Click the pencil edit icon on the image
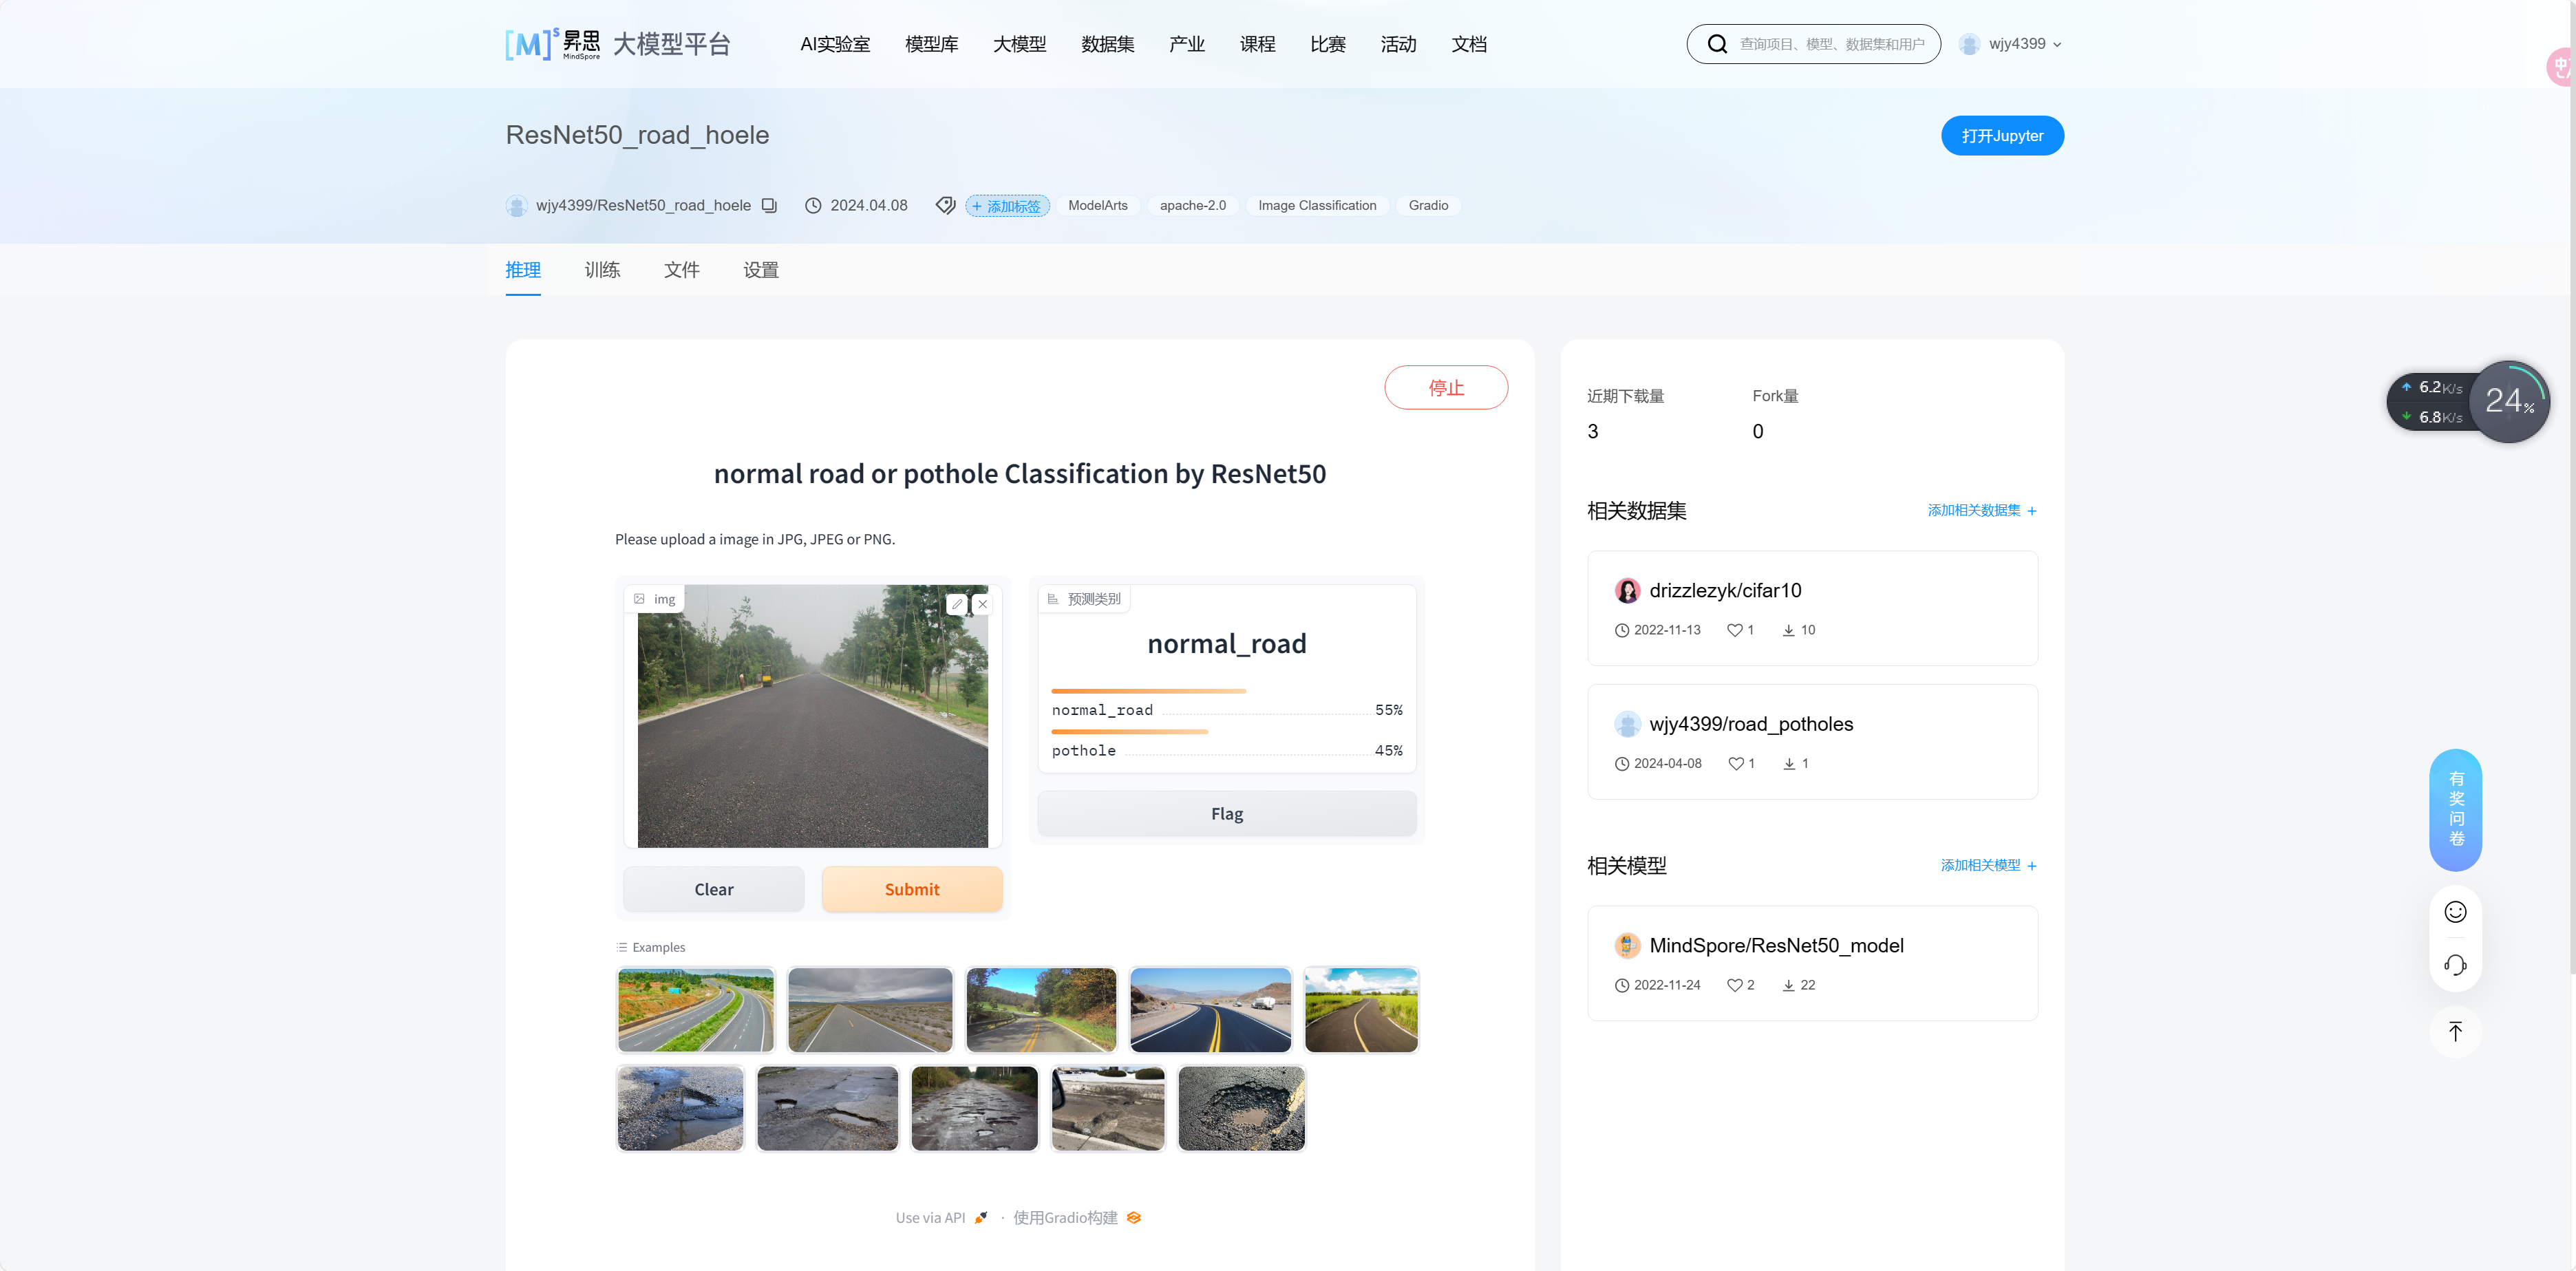 [957, 604]
